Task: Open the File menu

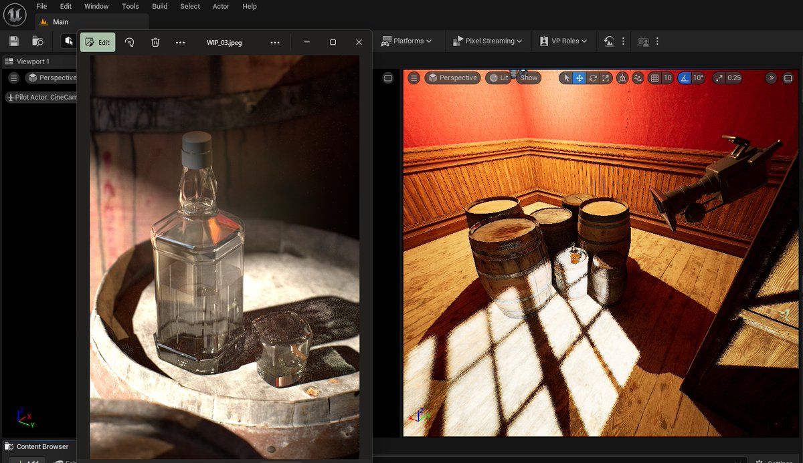Action: click(41, 6)
